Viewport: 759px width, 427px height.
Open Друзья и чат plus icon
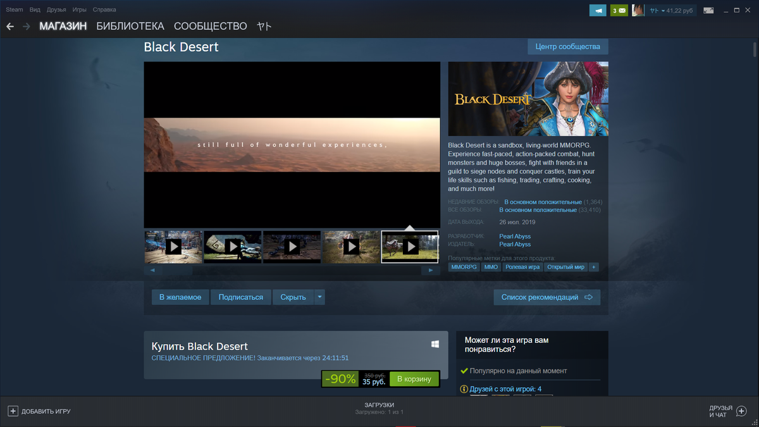pyautogui.click(x=742, y=411)
